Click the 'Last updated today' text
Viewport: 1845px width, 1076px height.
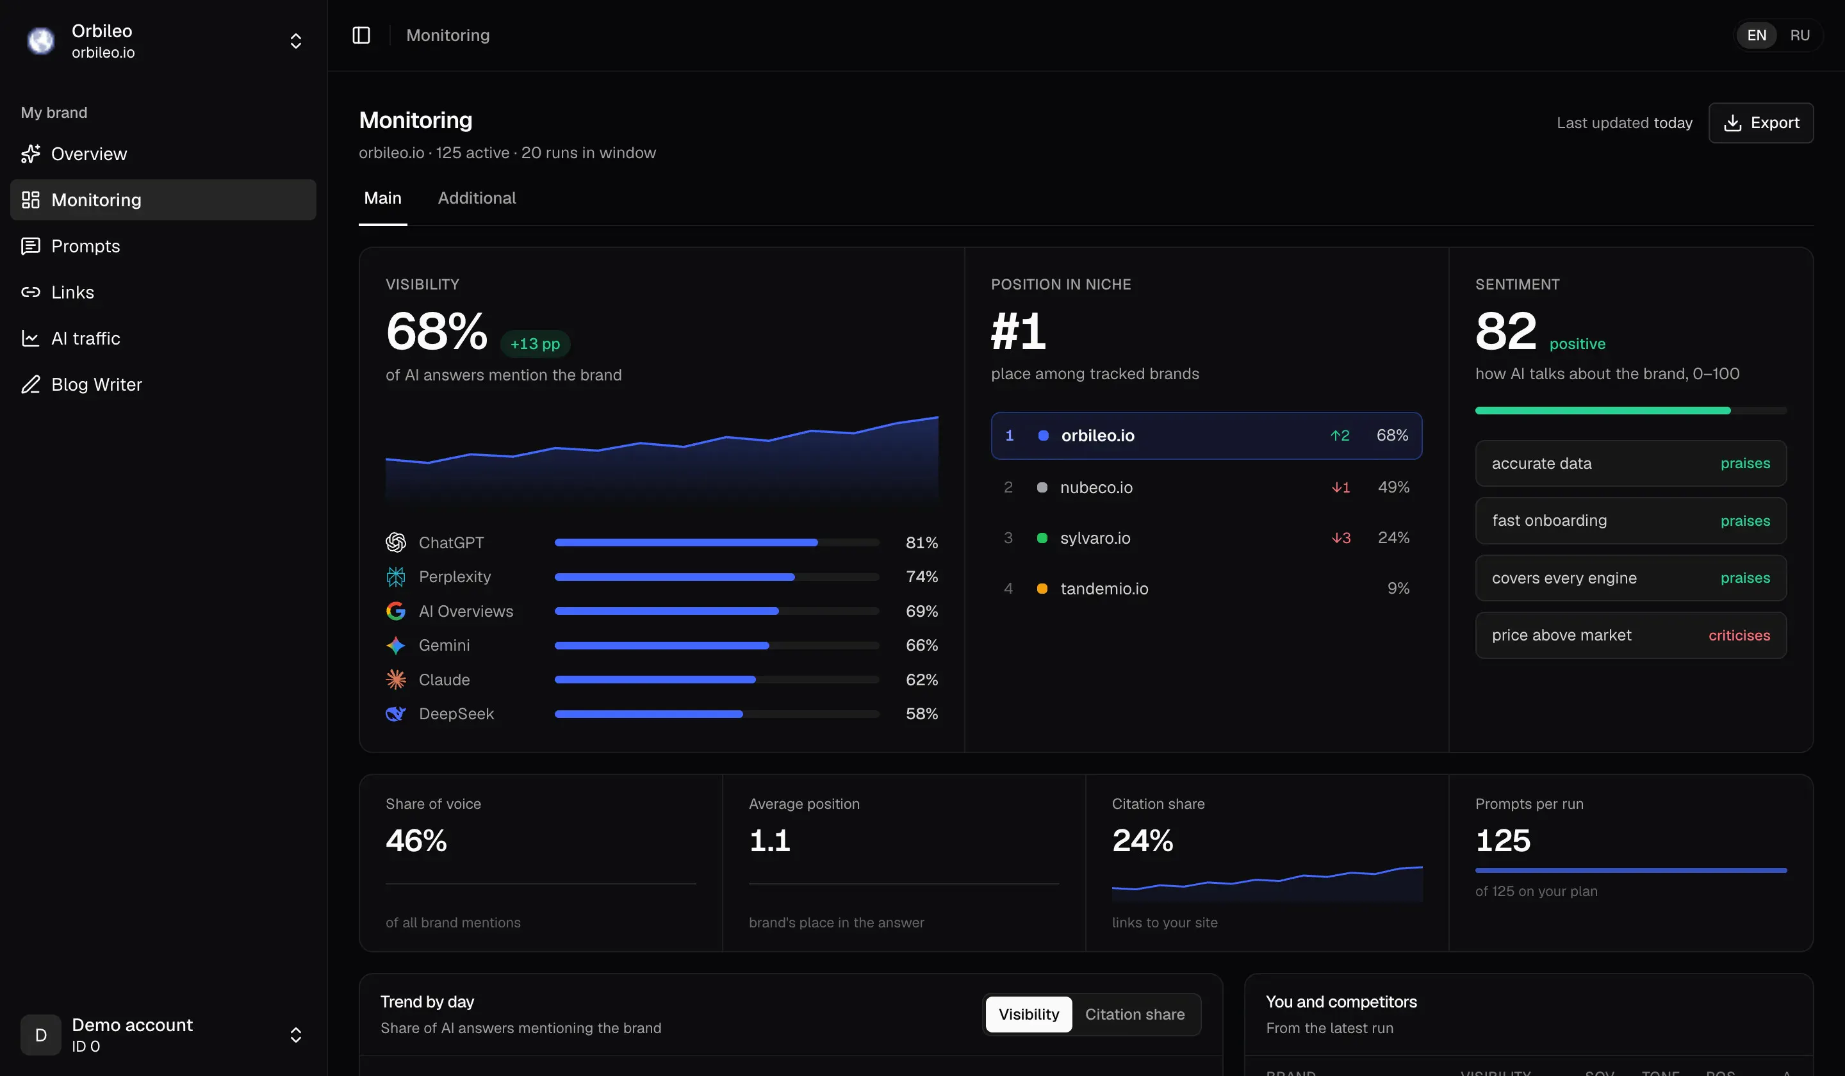(1625, 123)
